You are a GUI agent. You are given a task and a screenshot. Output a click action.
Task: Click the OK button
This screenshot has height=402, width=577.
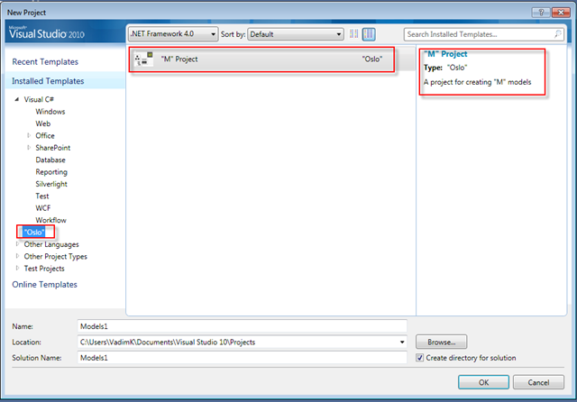coord(483,382)
